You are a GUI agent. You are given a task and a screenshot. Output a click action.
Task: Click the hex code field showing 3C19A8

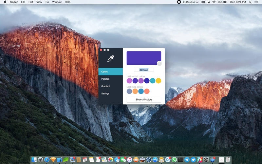[144, 70]
